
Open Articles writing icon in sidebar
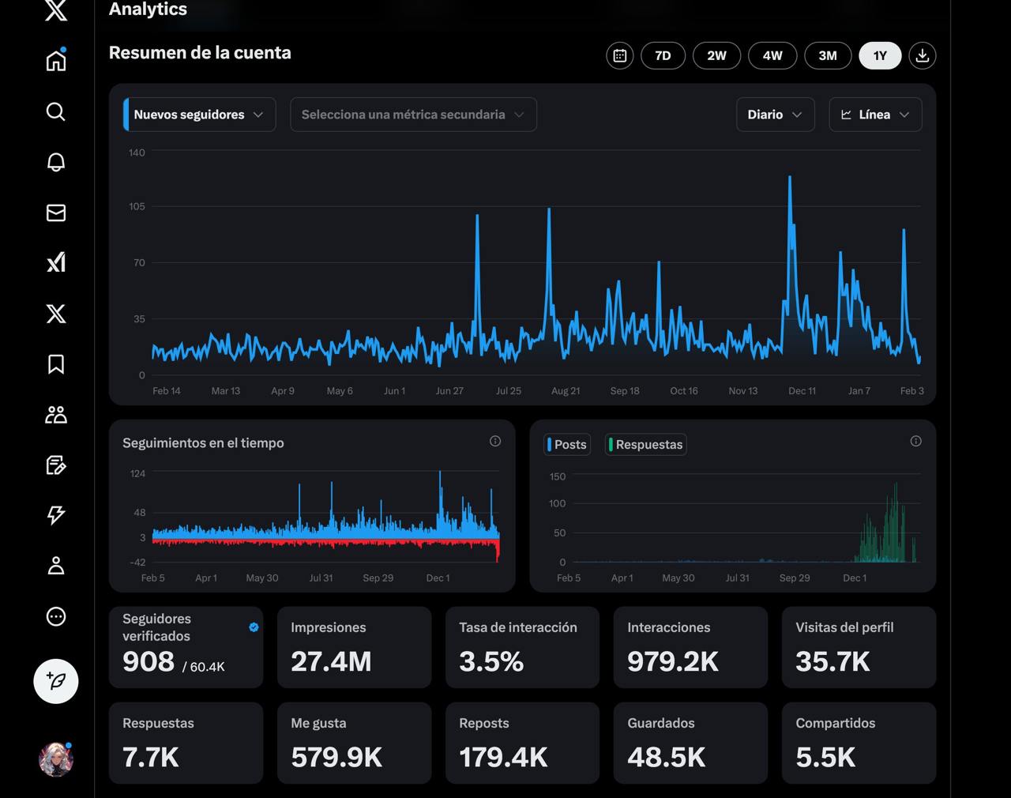[x=56, y=465]
